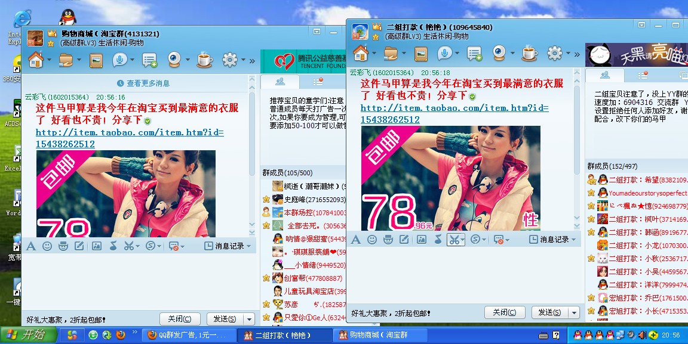
Task: Open the webcam icon's dropdown arrow
Action: [x=187, y=60]
